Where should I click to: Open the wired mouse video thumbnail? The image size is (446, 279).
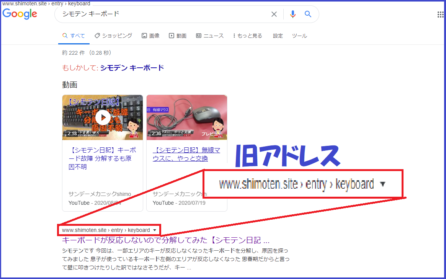pyautogui.click(x=186, y=117)
